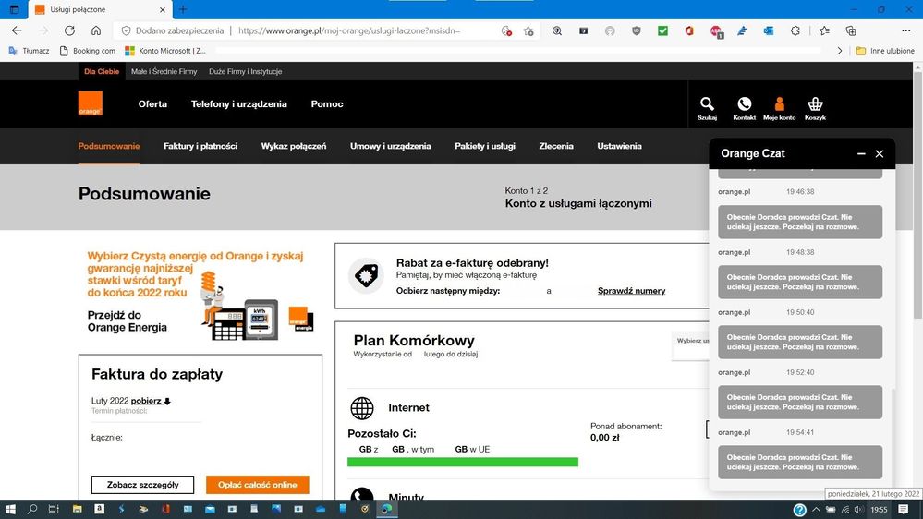The image size is (923, 519).
Task: Open the Koszyk basket icon
Action: coord(815,108)
